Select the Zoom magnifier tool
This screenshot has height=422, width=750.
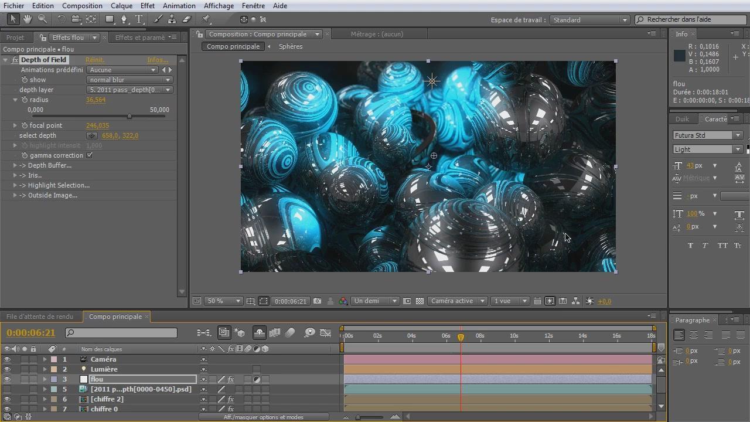[x=42, y=19]
